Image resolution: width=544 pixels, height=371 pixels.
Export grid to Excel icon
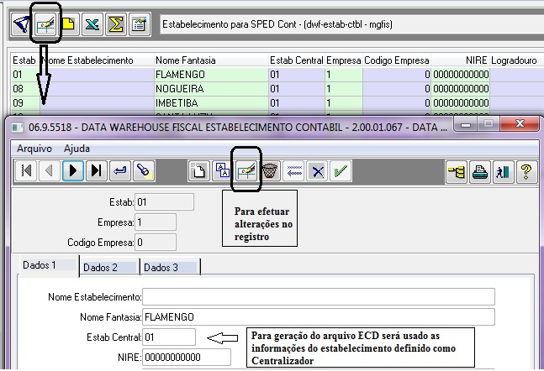(92, 24)
